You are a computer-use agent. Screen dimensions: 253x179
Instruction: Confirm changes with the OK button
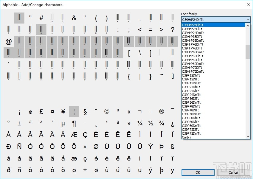coord(198,172)
